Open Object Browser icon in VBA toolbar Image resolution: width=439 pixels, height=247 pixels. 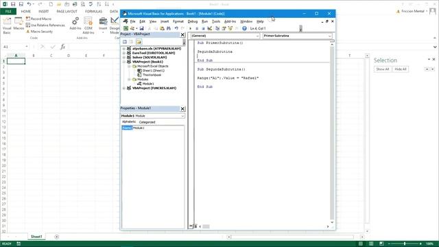[x=230, y=28]
